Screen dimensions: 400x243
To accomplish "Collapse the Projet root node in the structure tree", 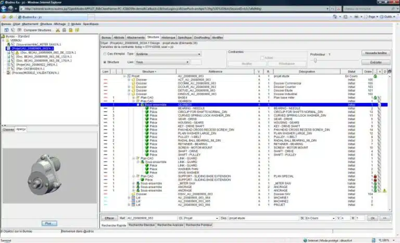I will point(124,76).
